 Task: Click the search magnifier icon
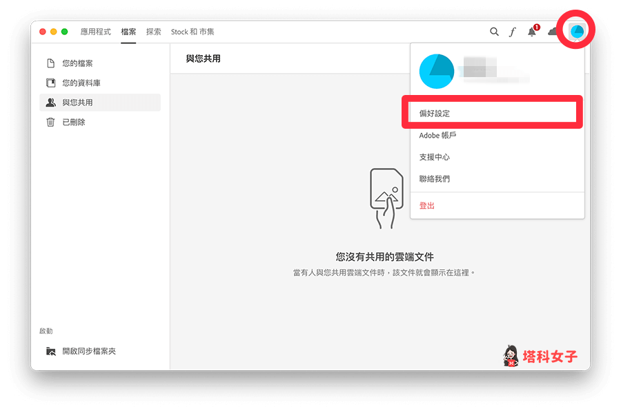[494, 32]
